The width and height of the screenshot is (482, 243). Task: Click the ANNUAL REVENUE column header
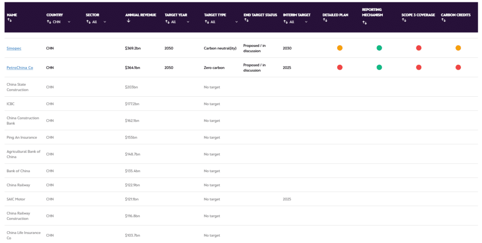coord(140,15)
